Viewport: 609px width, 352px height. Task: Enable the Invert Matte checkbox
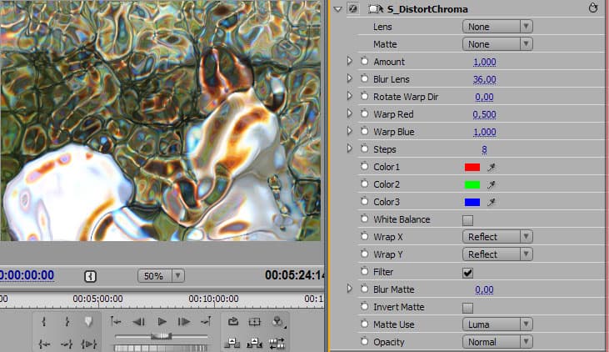tap(467, 308)
